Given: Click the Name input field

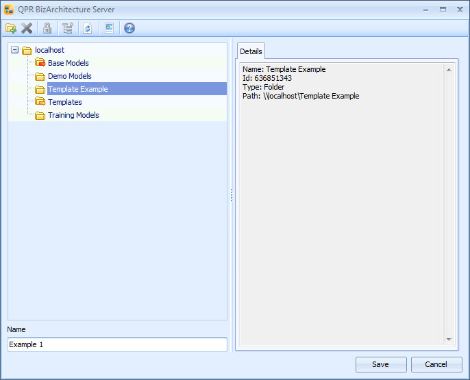Looking at the screenshot, I should (x=117, y=344).
